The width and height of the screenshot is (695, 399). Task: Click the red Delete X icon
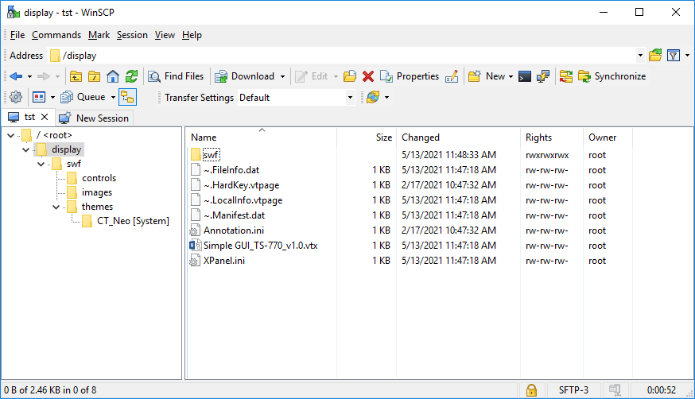coord(368,76)
